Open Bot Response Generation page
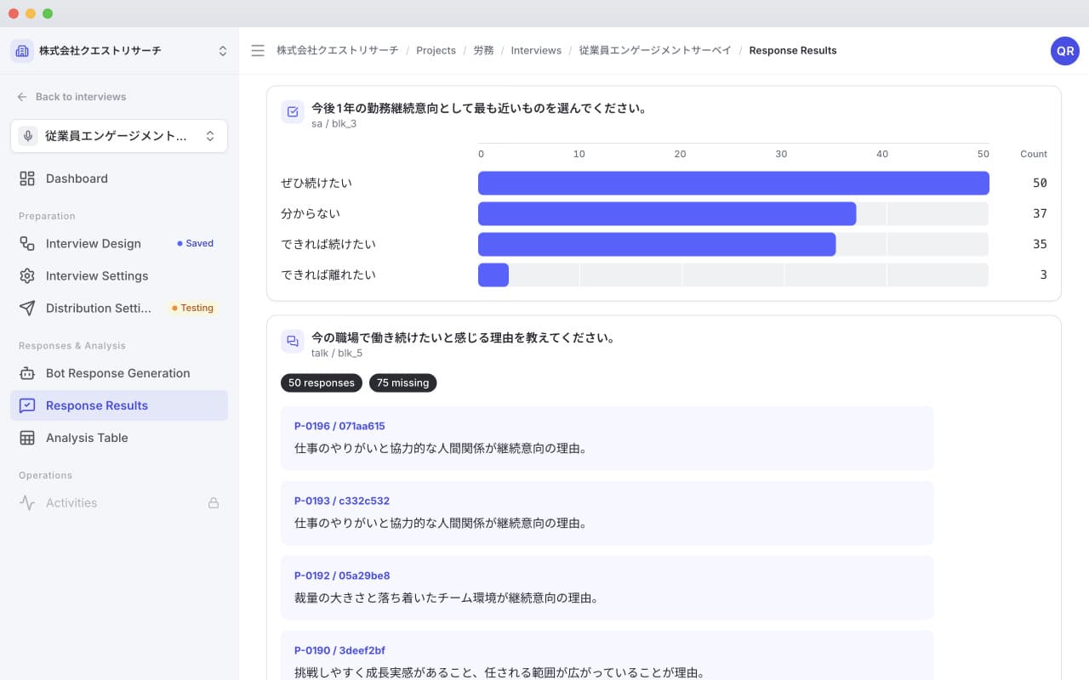Viewport: 1089px width, 680px height. point(119,373)
